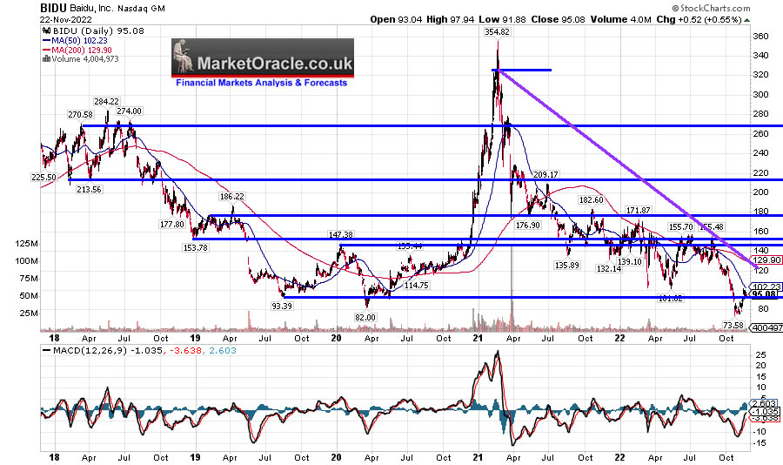Click the MarketOracle.co.uk logo

263,63
